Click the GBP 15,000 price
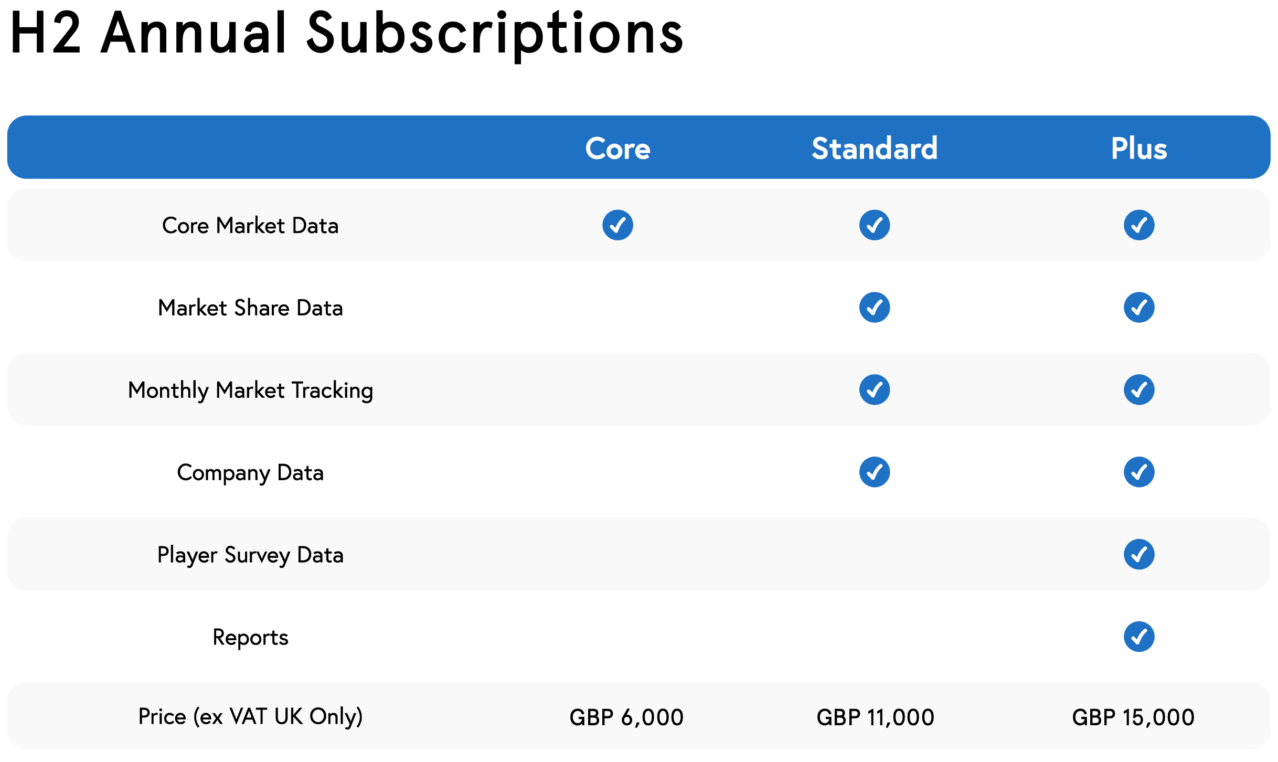This screenshot has height=762, width=1278. point(1133,717)
